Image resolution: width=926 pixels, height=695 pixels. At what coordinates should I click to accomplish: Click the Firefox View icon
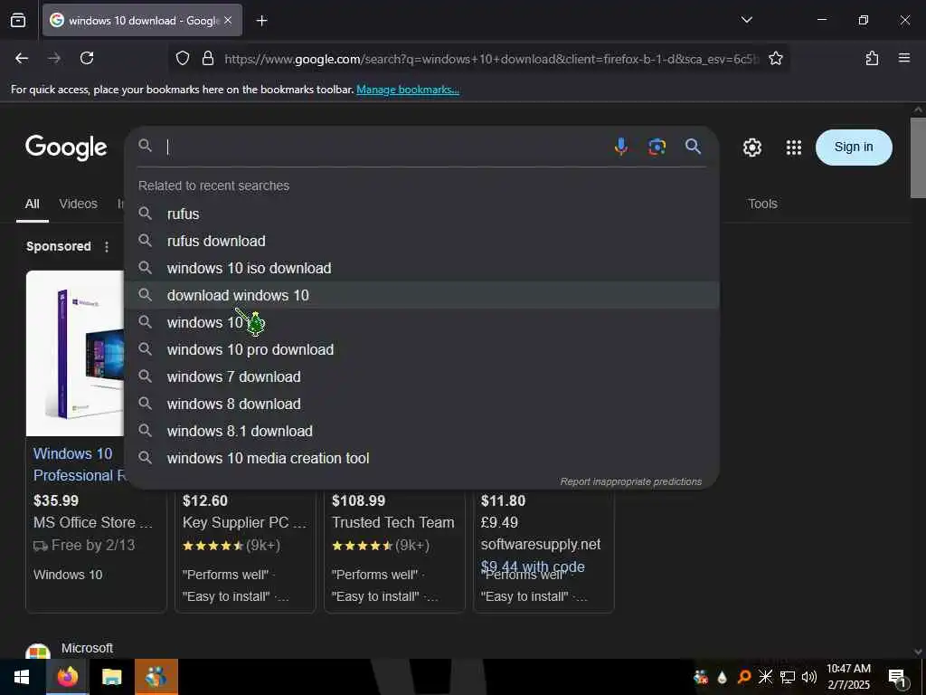click(18, 20)
